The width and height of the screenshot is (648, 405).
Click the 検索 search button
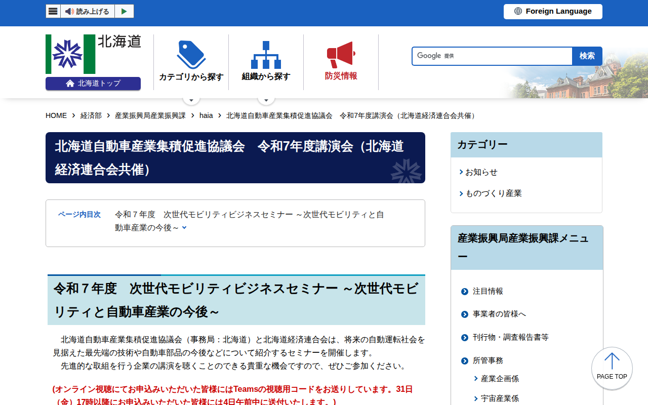(x=587, y=56)
